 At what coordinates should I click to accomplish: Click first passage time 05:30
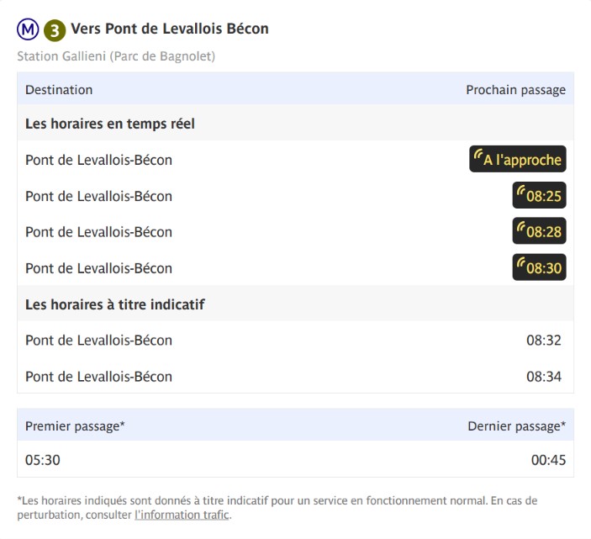pos(43,460)
